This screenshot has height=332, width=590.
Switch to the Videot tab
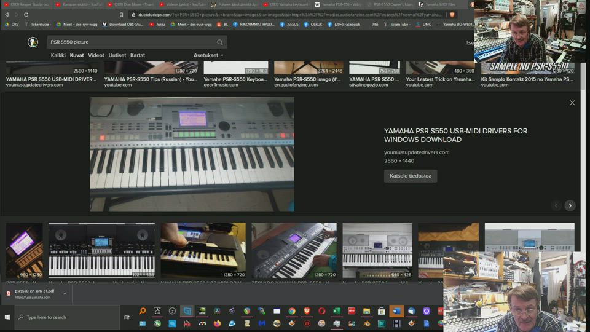[x=96, y=55]
